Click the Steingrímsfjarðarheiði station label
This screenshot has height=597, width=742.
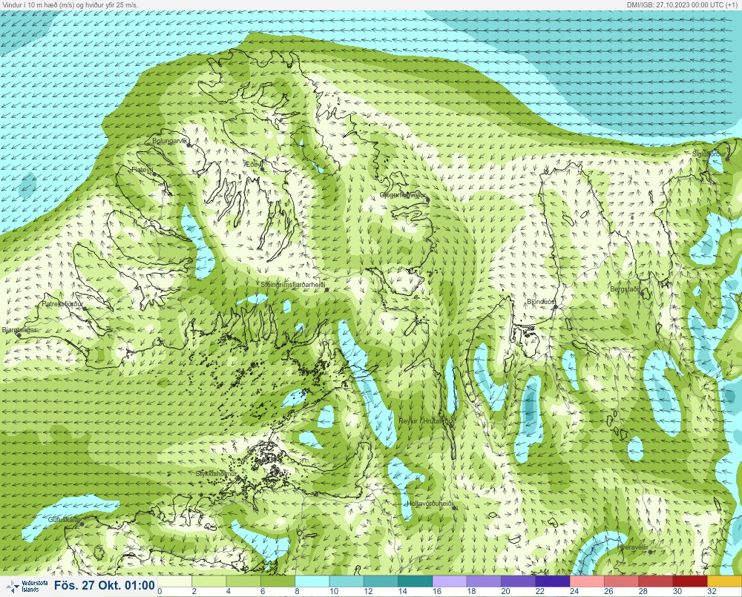(293, 285)
